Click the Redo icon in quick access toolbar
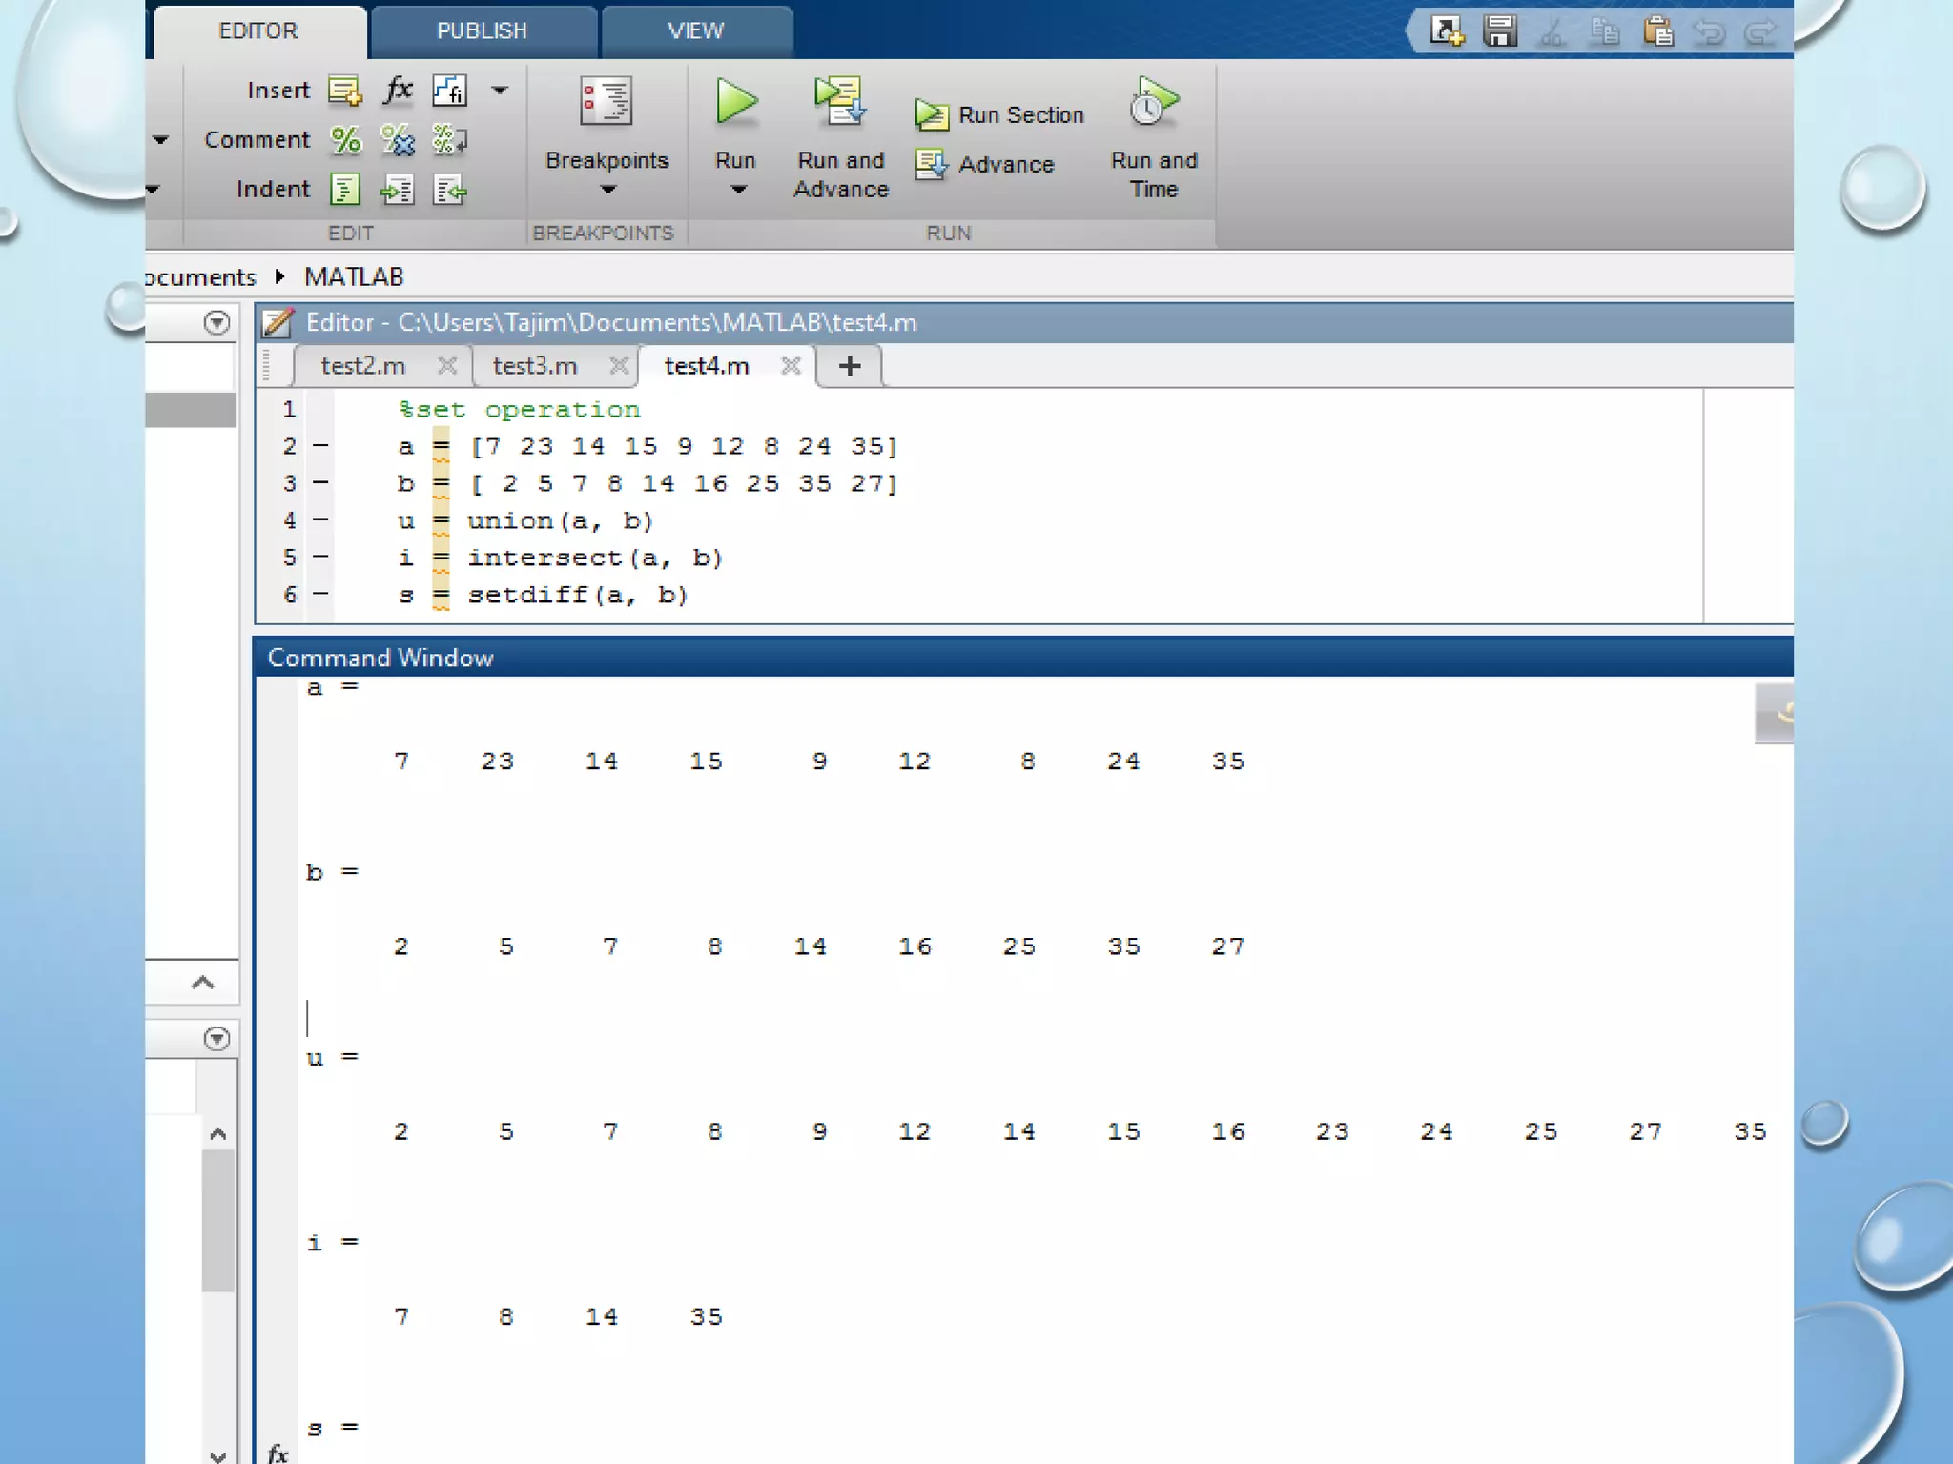The width and height of the screenshot is (1953, 1464). point(1760,32)
